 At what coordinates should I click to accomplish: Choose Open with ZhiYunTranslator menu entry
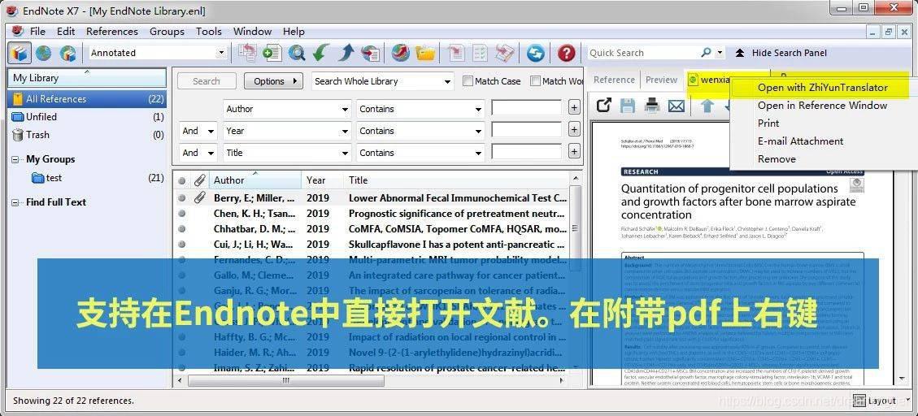[822, 88]
